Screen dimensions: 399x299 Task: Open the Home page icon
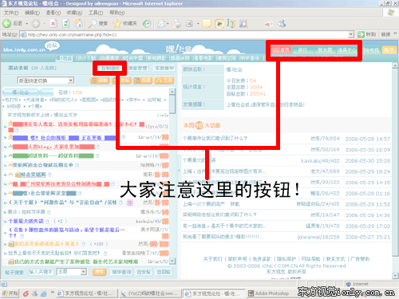[78, 24]
